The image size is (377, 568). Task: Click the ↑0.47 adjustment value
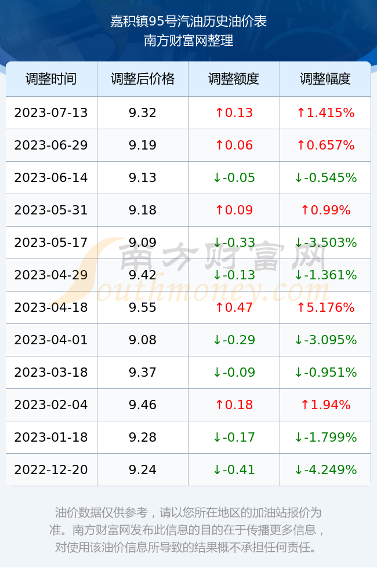[234, 307]
